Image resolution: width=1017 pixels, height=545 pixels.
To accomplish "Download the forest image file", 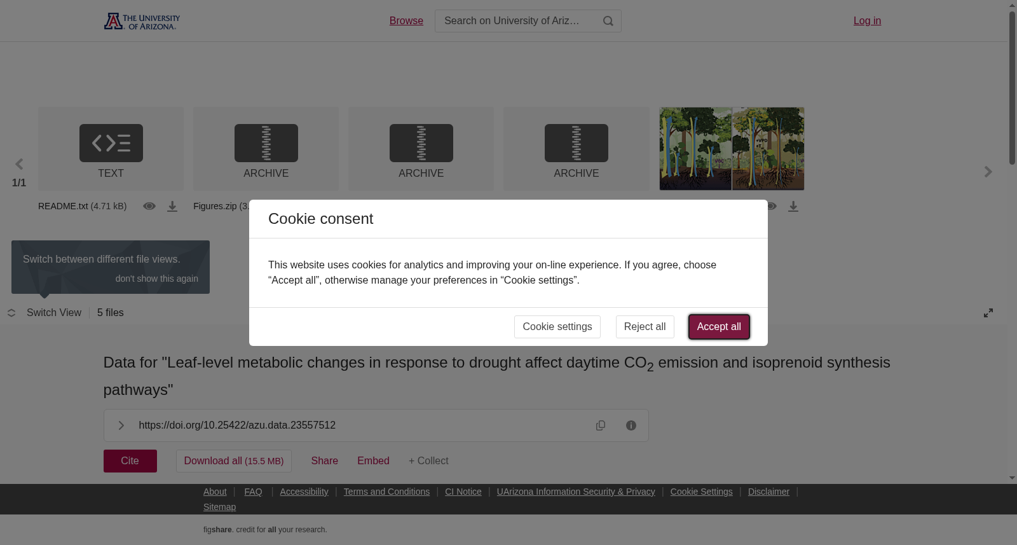I will coord(793,206).
